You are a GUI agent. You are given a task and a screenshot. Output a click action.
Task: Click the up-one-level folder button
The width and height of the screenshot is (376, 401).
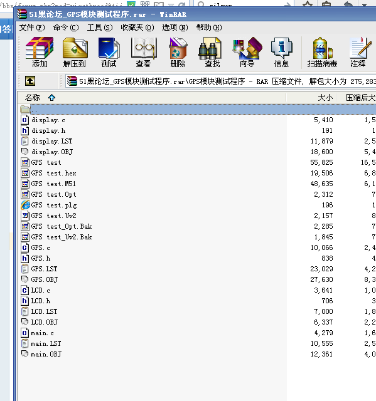30,81
